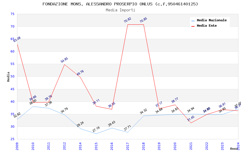The height and width of the screenshot is (156, 241).
Task: Click the 60 value on Media axis
Action: click(12, 52)
